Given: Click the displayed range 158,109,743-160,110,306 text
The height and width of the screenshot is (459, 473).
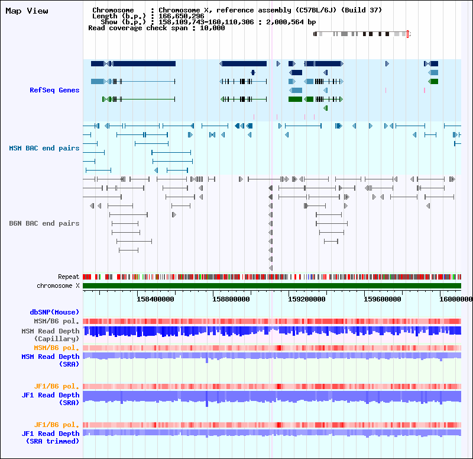Looking at the screenshot, I should tap(206, 22).
